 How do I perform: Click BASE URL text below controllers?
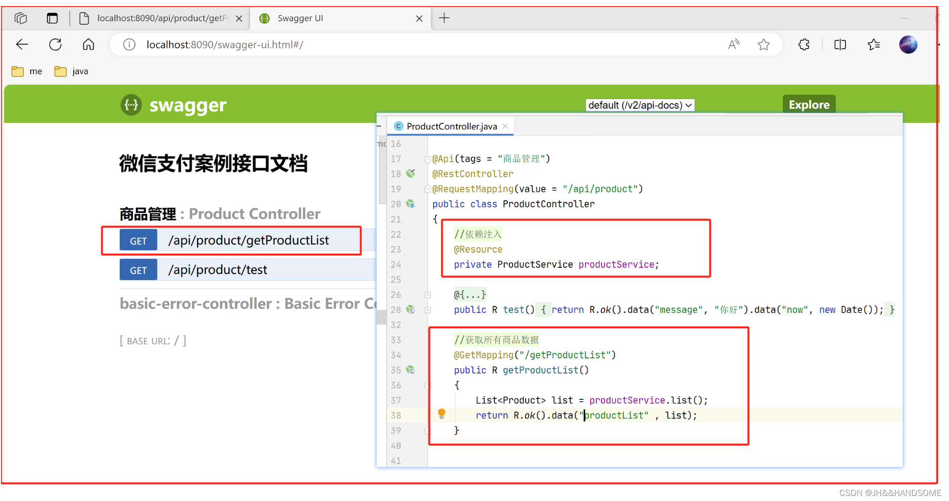(153, 341)
